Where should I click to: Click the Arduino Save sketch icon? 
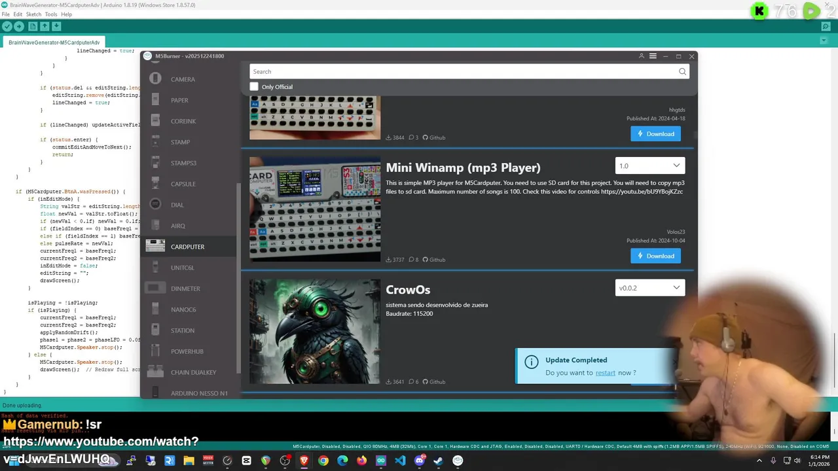point(56,27)
